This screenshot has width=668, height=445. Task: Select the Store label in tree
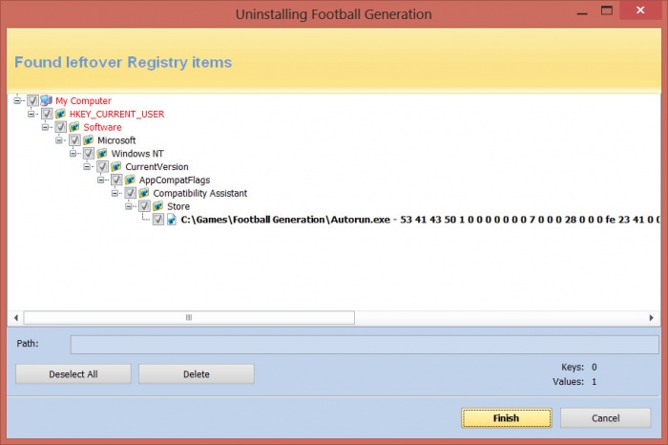click(x=178, y=206)
